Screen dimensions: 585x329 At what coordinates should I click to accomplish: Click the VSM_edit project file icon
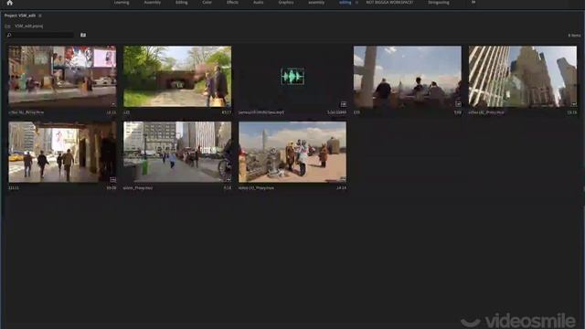click(x=7, y=27)
